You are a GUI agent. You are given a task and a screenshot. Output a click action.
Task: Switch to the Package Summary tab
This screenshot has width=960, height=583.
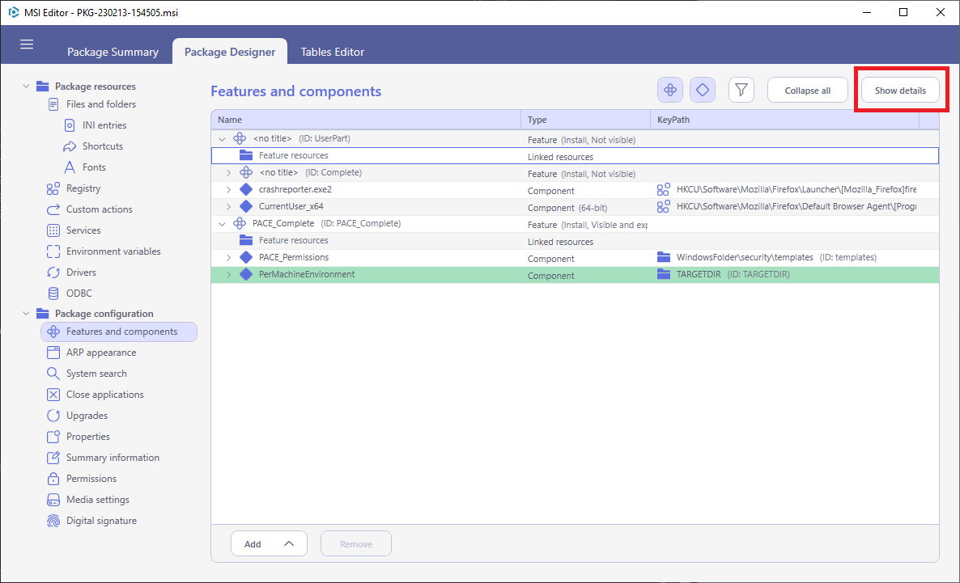[x=113, y=52]
